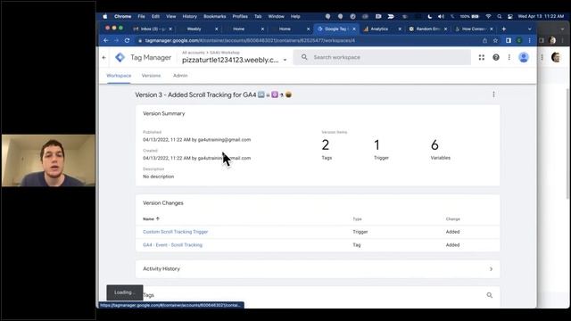Open a new Chrome tab
The image size is (571, 321).
503,29
